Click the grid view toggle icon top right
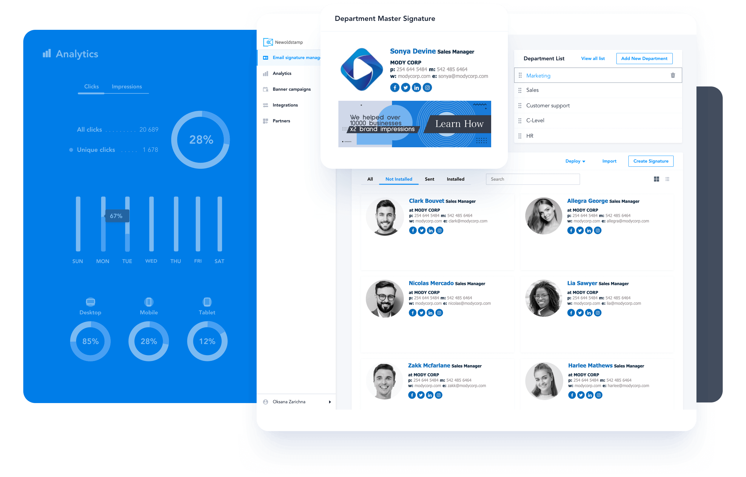 [657, 179]
